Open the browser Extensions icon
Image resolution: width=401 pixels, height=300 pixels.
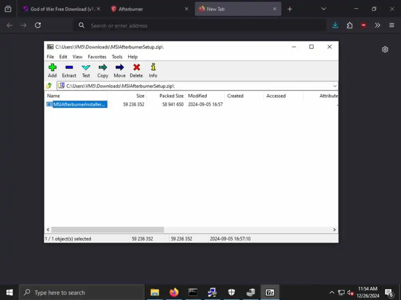[x=349, y=25]
